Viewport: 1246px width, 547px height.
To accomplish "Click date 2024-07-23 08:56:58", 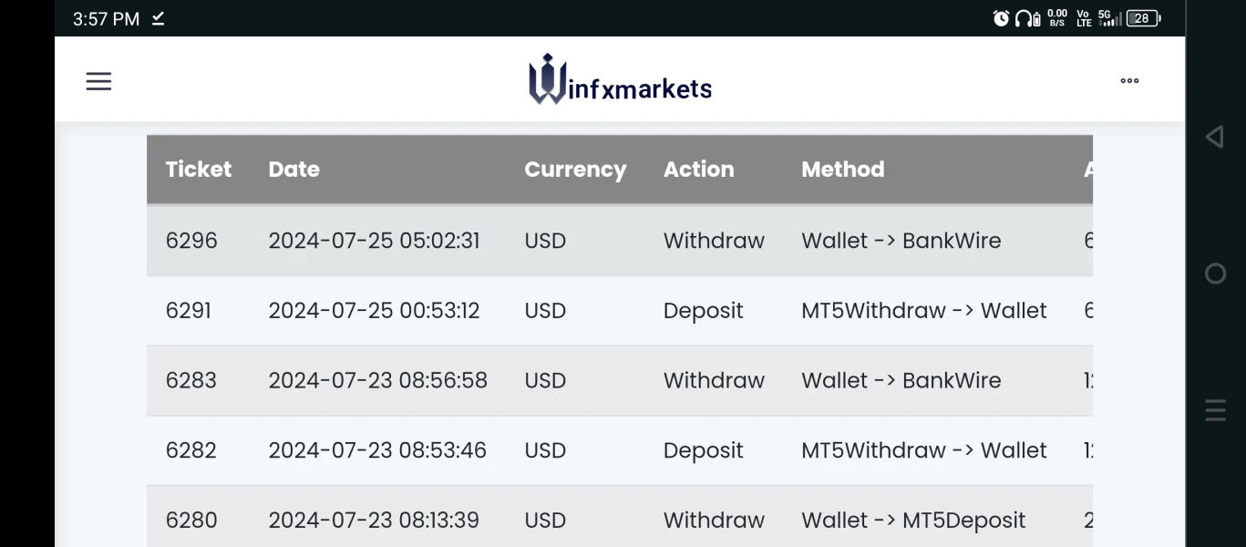I will tap(377, 380).
